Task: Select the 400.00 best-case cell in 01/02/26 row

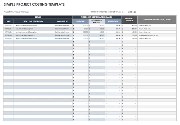Action: tap(80, 29)
